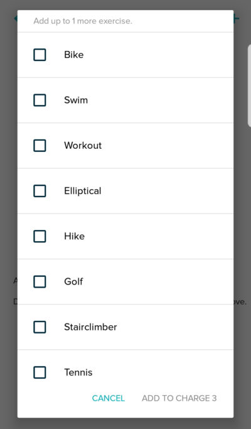Choose the Elliptical list entry text
This screenshot has width=251, height=429.
click(x=83, y=191)
